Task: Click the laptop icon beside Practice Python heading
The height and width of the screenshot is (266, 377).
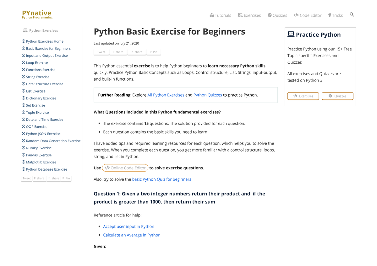Action: (x=291, y=35)
